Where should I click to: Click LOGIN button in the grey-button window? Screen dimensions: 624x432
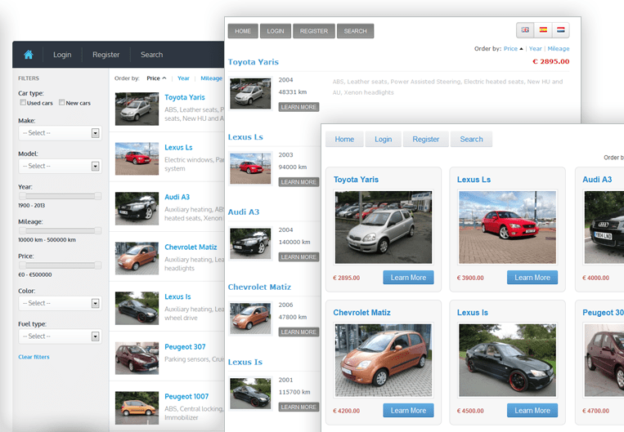point(276,31)
